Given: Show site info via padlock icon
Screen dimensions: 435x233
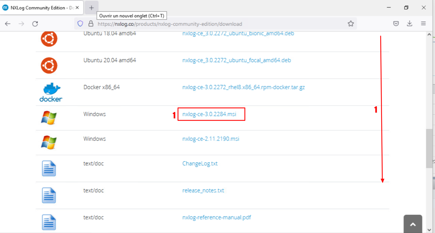Looking at the screenshot, I should point(91,24).
